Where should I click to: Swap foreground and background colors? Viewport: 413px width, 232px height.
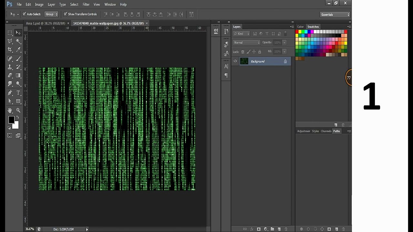(17, 117)
